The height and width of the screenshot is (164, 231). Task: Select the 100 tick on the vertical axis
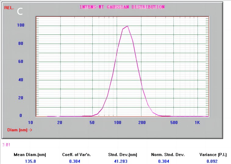[x=20, y=25]
